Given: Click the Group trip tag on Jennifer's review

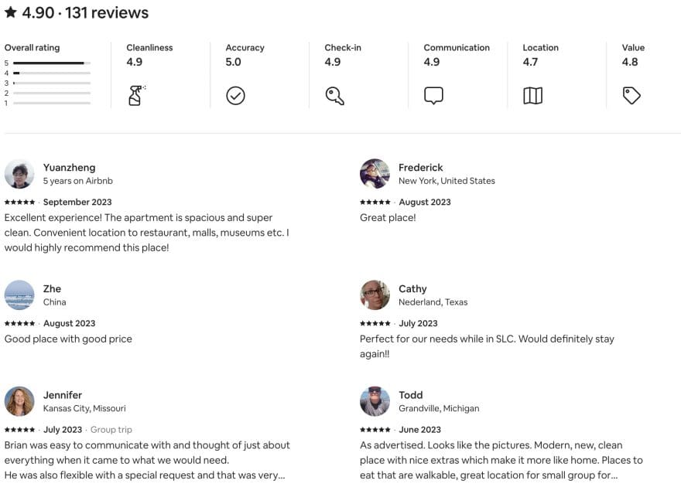Looking at the screenshot, I should [x=111, y=430].
